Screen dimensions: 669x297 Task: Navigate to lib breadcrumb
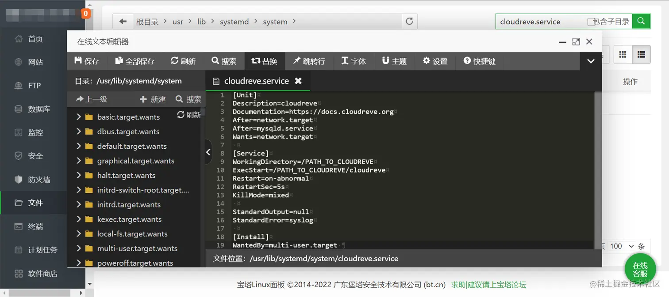[x=201, y=22]
